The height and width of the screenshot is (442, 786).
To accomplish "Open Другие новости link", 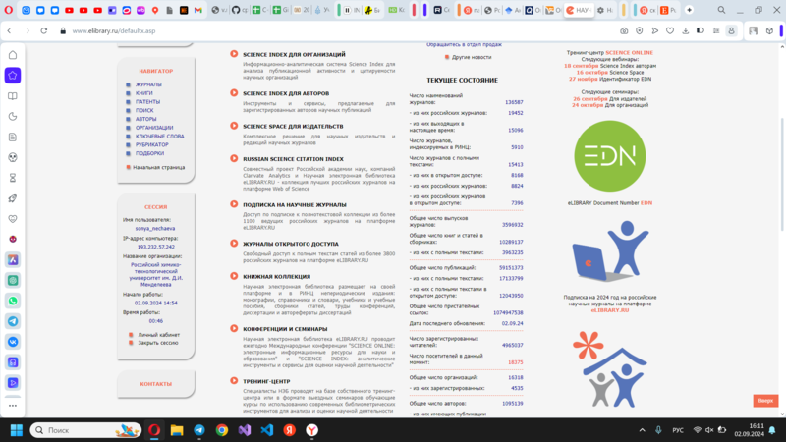I will pos(472,57).
